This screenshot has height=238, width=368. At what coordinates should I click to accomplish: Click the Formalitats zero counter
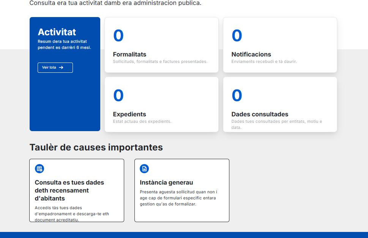point(118,36)
